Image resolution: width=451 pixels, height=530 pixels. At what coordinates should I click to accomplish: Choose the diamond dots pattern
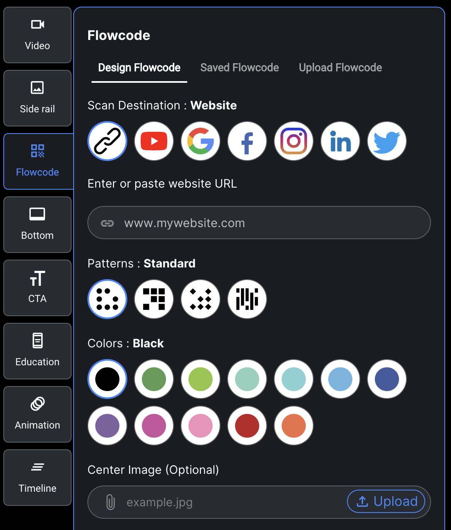click(x=201, y=299)
